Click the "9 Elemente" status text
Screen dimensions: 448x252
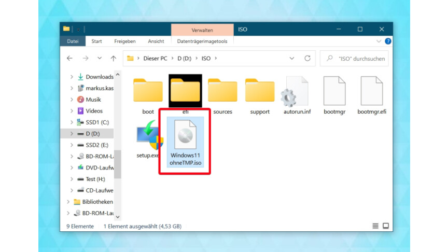tap(80, 226)
